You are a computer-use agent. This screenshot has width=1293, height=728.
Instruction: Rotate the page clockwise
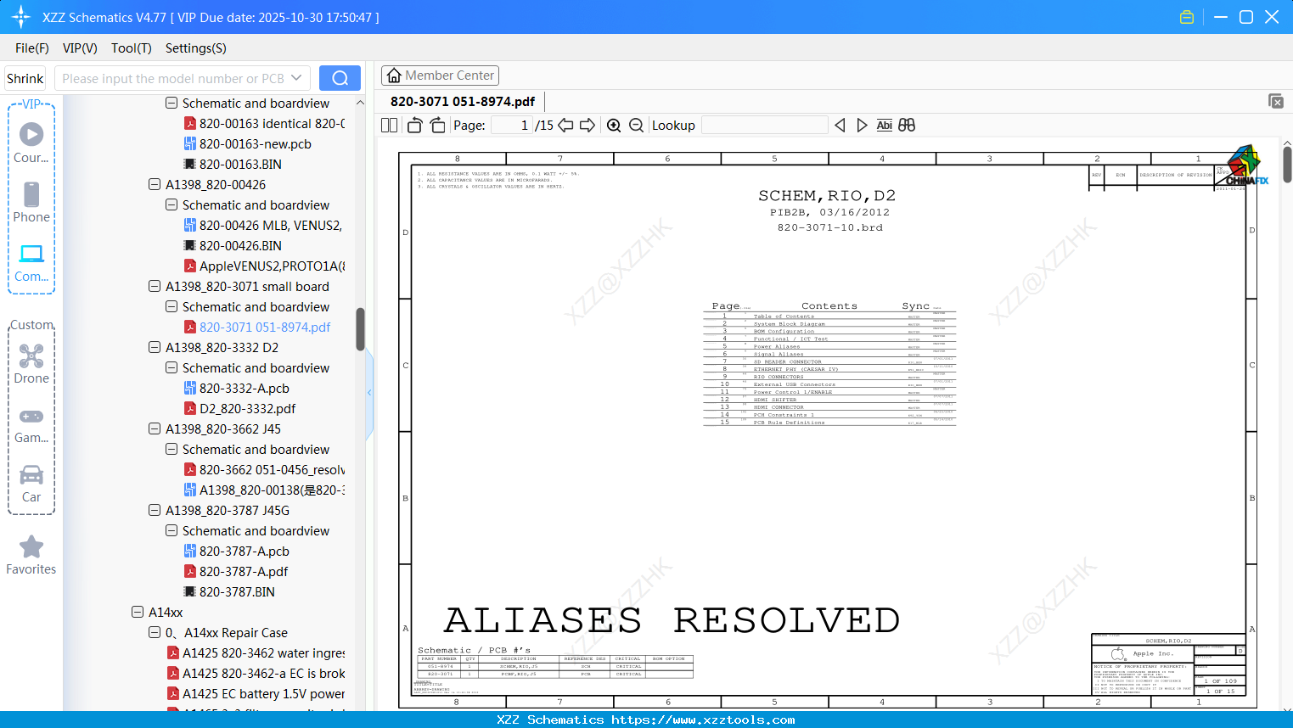(x=438, y=125)
